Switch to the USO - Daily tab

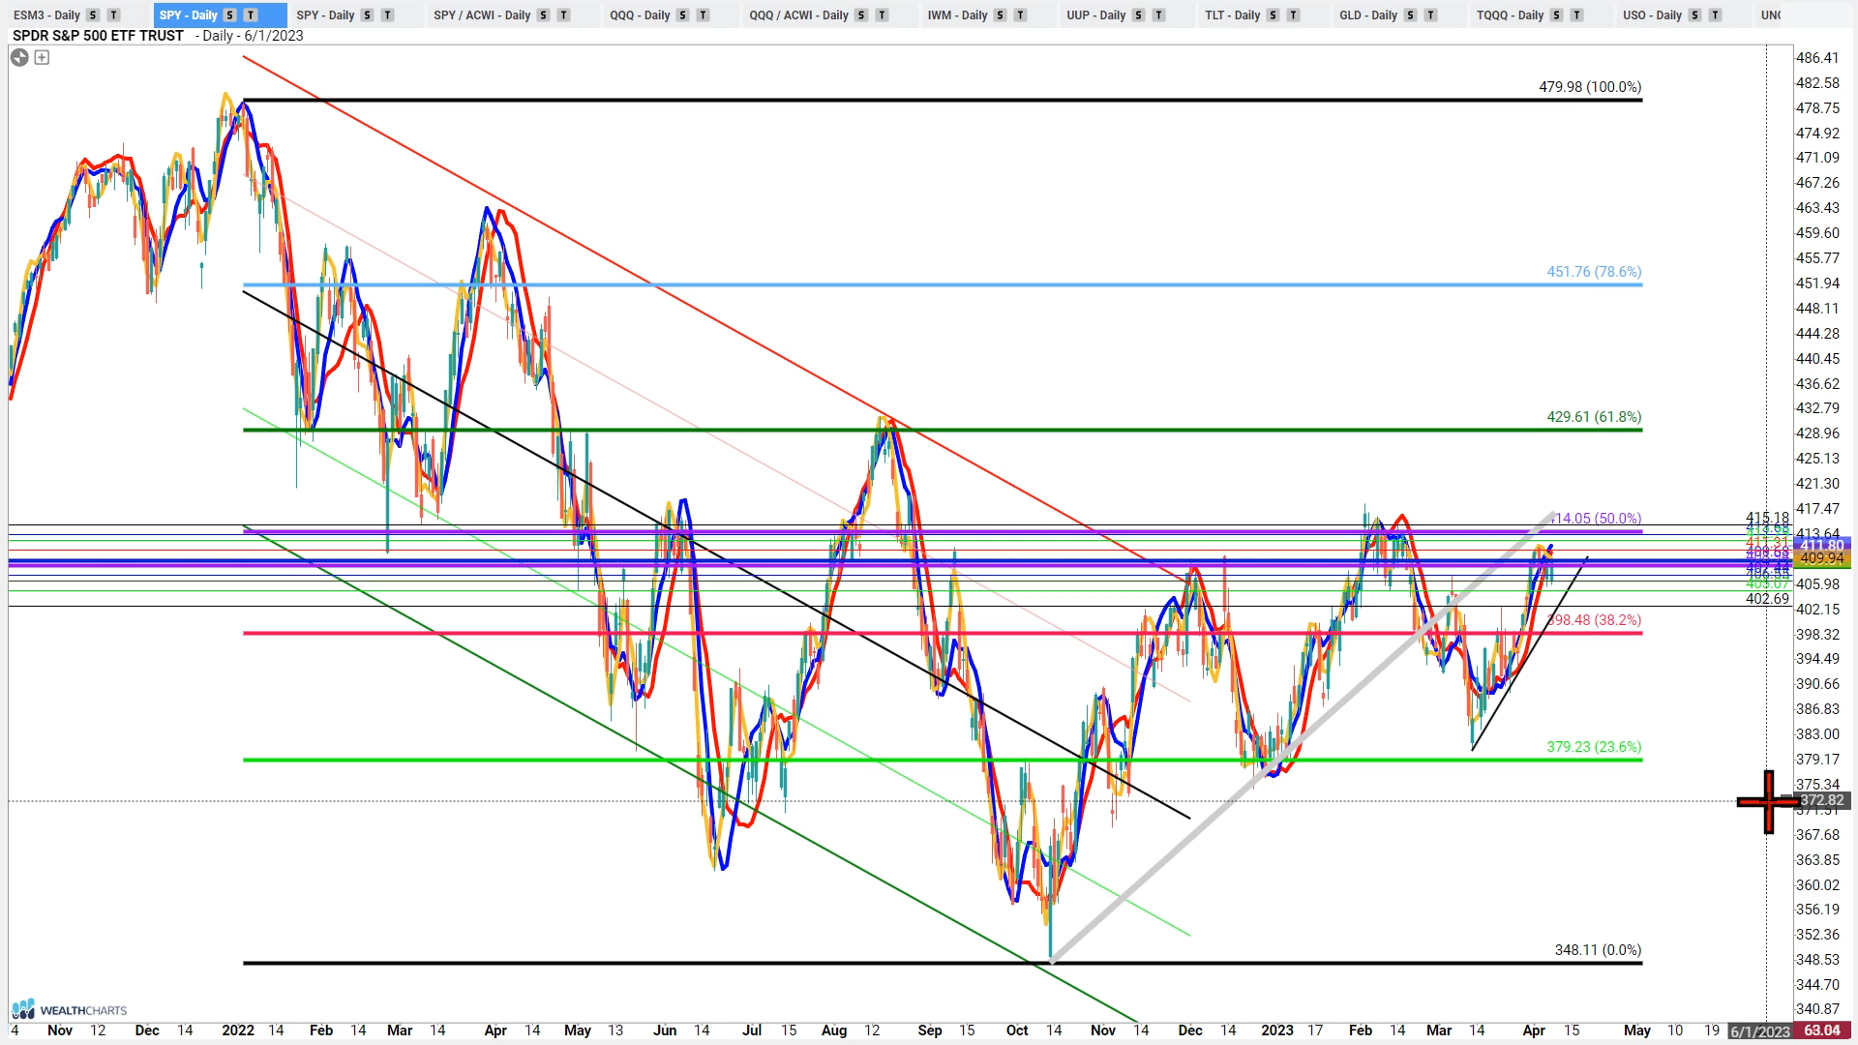(x=1652, y=15)
